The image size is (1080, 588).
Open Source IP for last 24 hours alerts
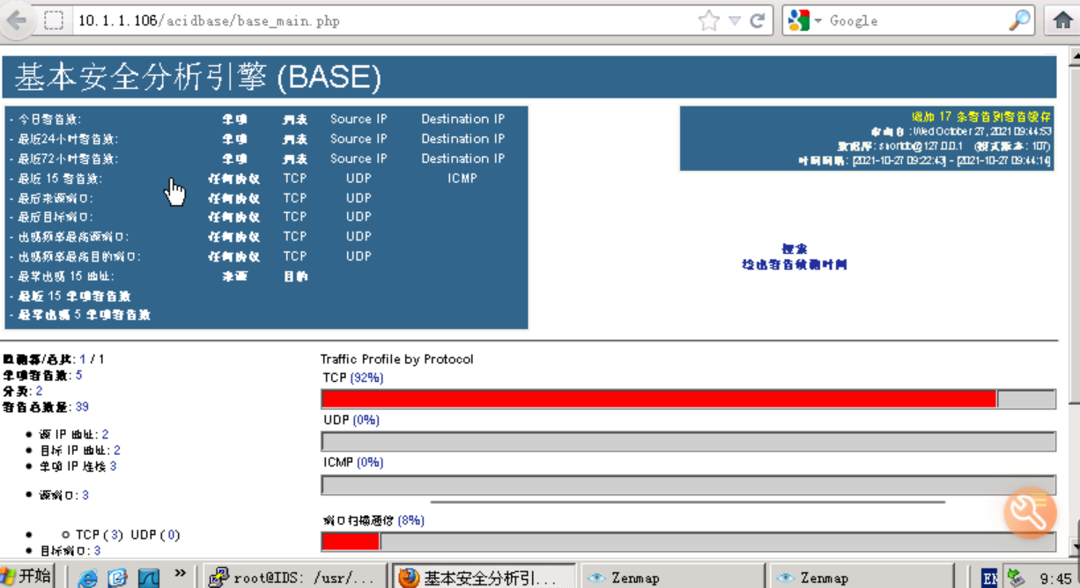[x=359, y=139]
